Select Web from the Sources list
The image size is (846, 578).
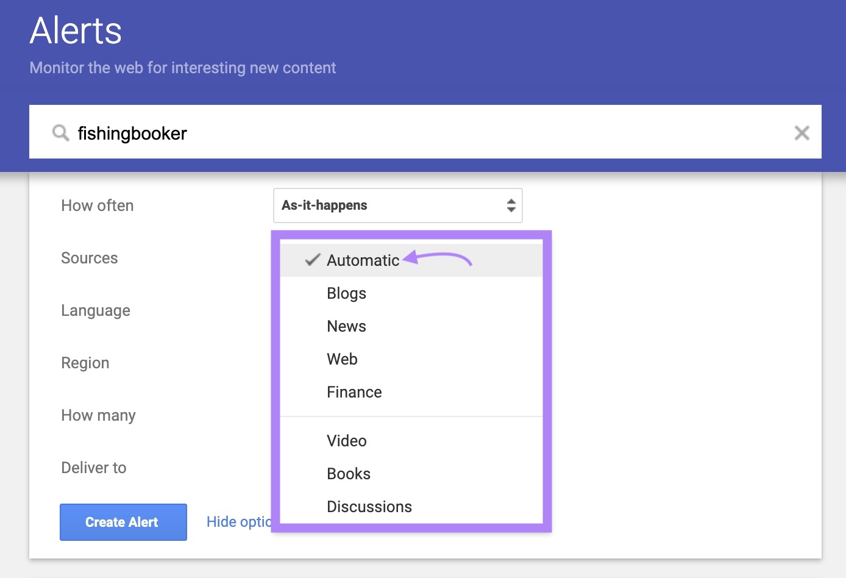tap(342, 359)
